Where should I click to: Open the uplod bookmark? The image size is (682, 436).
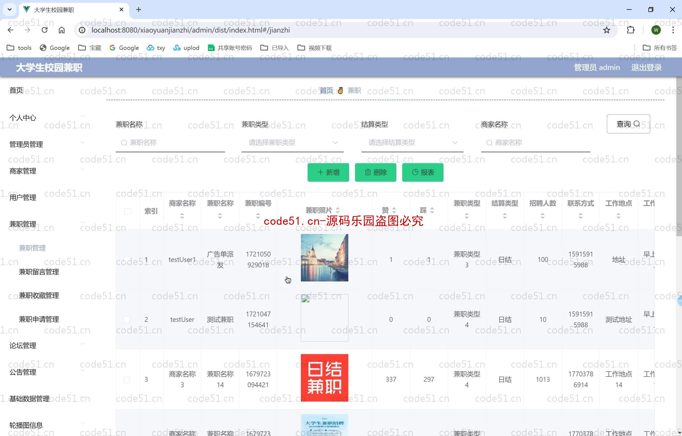[186, 48]
